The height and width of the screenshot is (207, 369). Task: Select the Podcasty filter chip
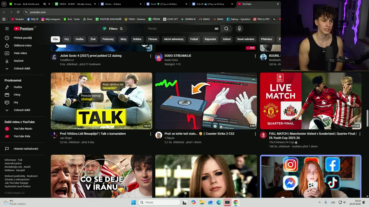[108, 39]
